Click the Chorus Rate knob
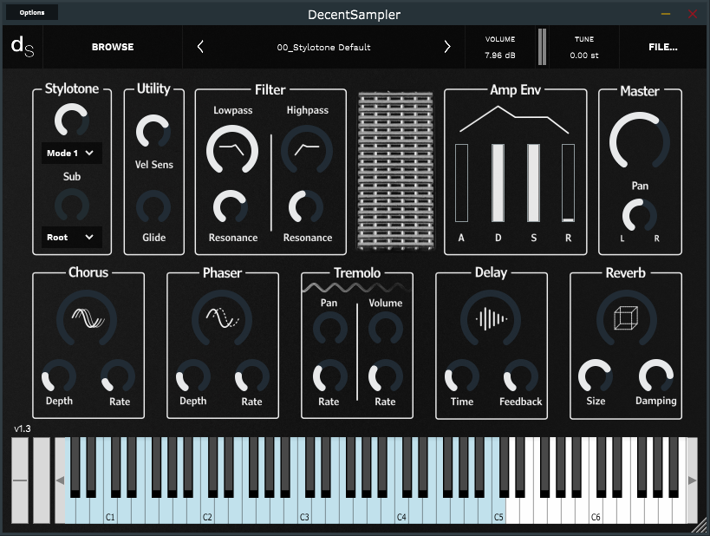710x536 pixels. pos(118,376)
